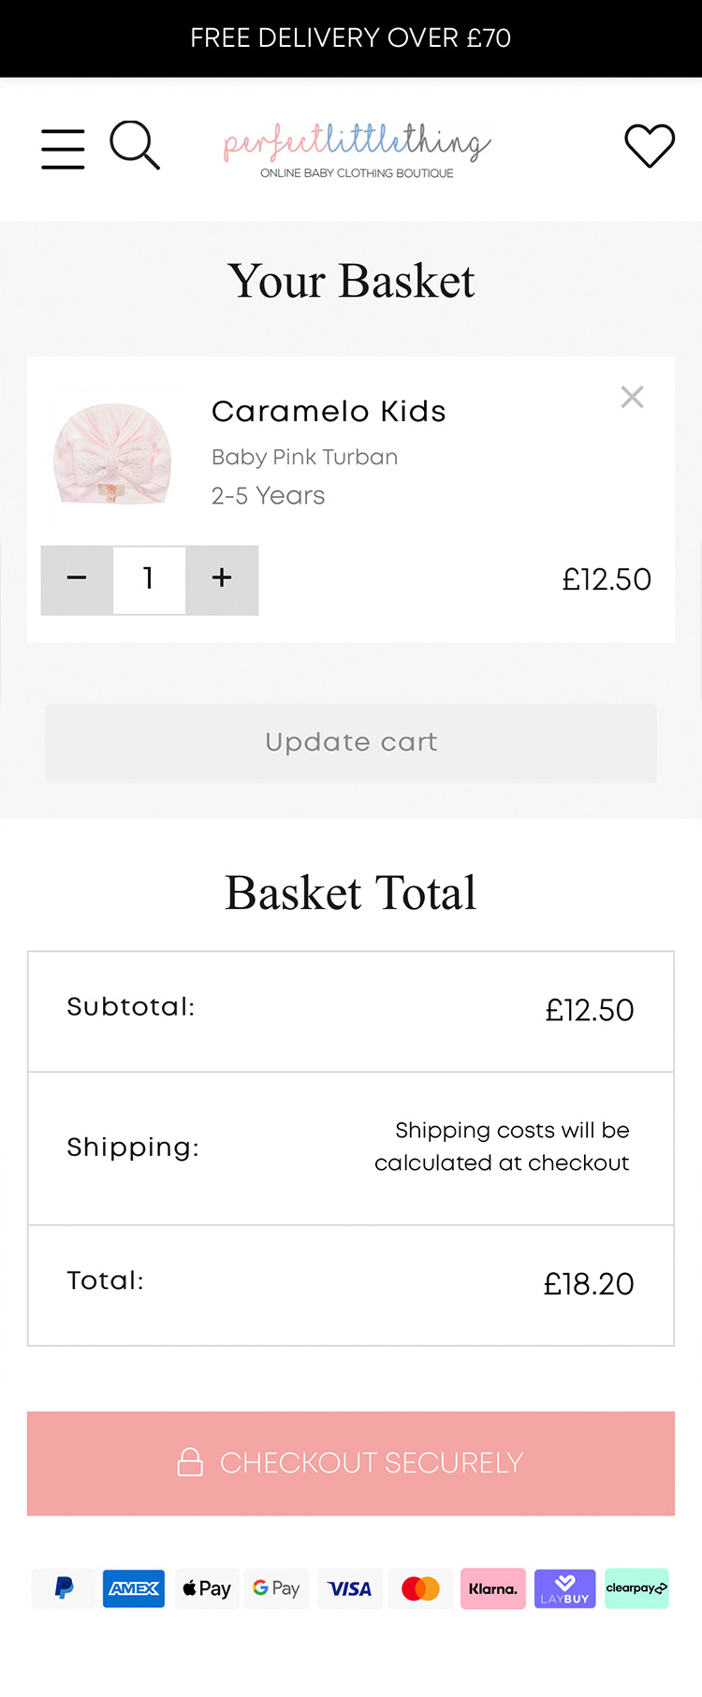Click the American Express icon

point(134,1588)
